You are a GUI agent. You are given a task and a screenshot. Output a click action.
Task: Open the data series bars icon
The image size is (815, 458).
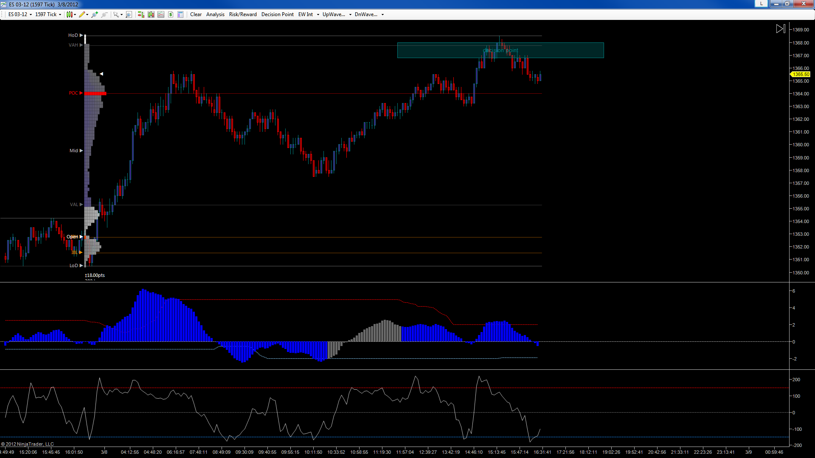point(151,14)
